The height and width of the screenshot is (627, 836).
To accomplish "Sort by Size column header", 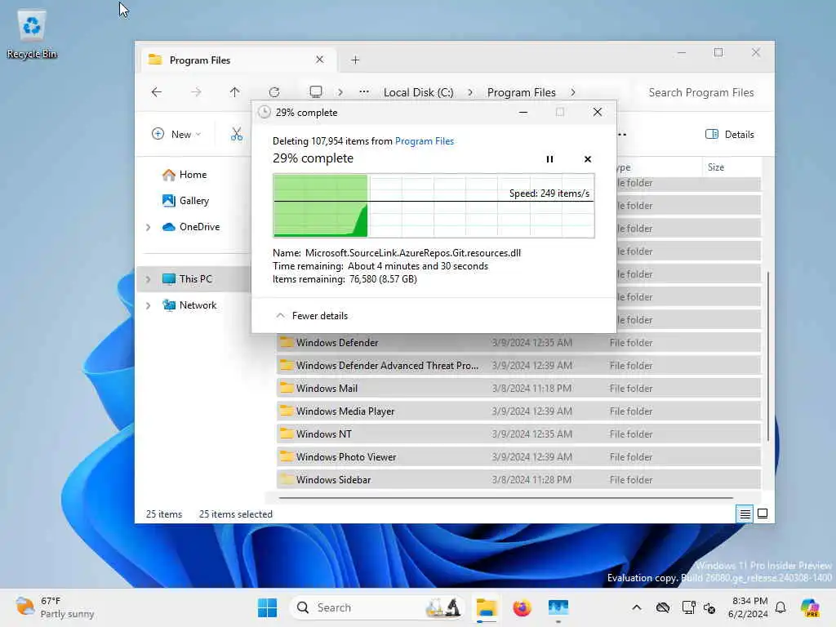I will (x=716, y=167).
